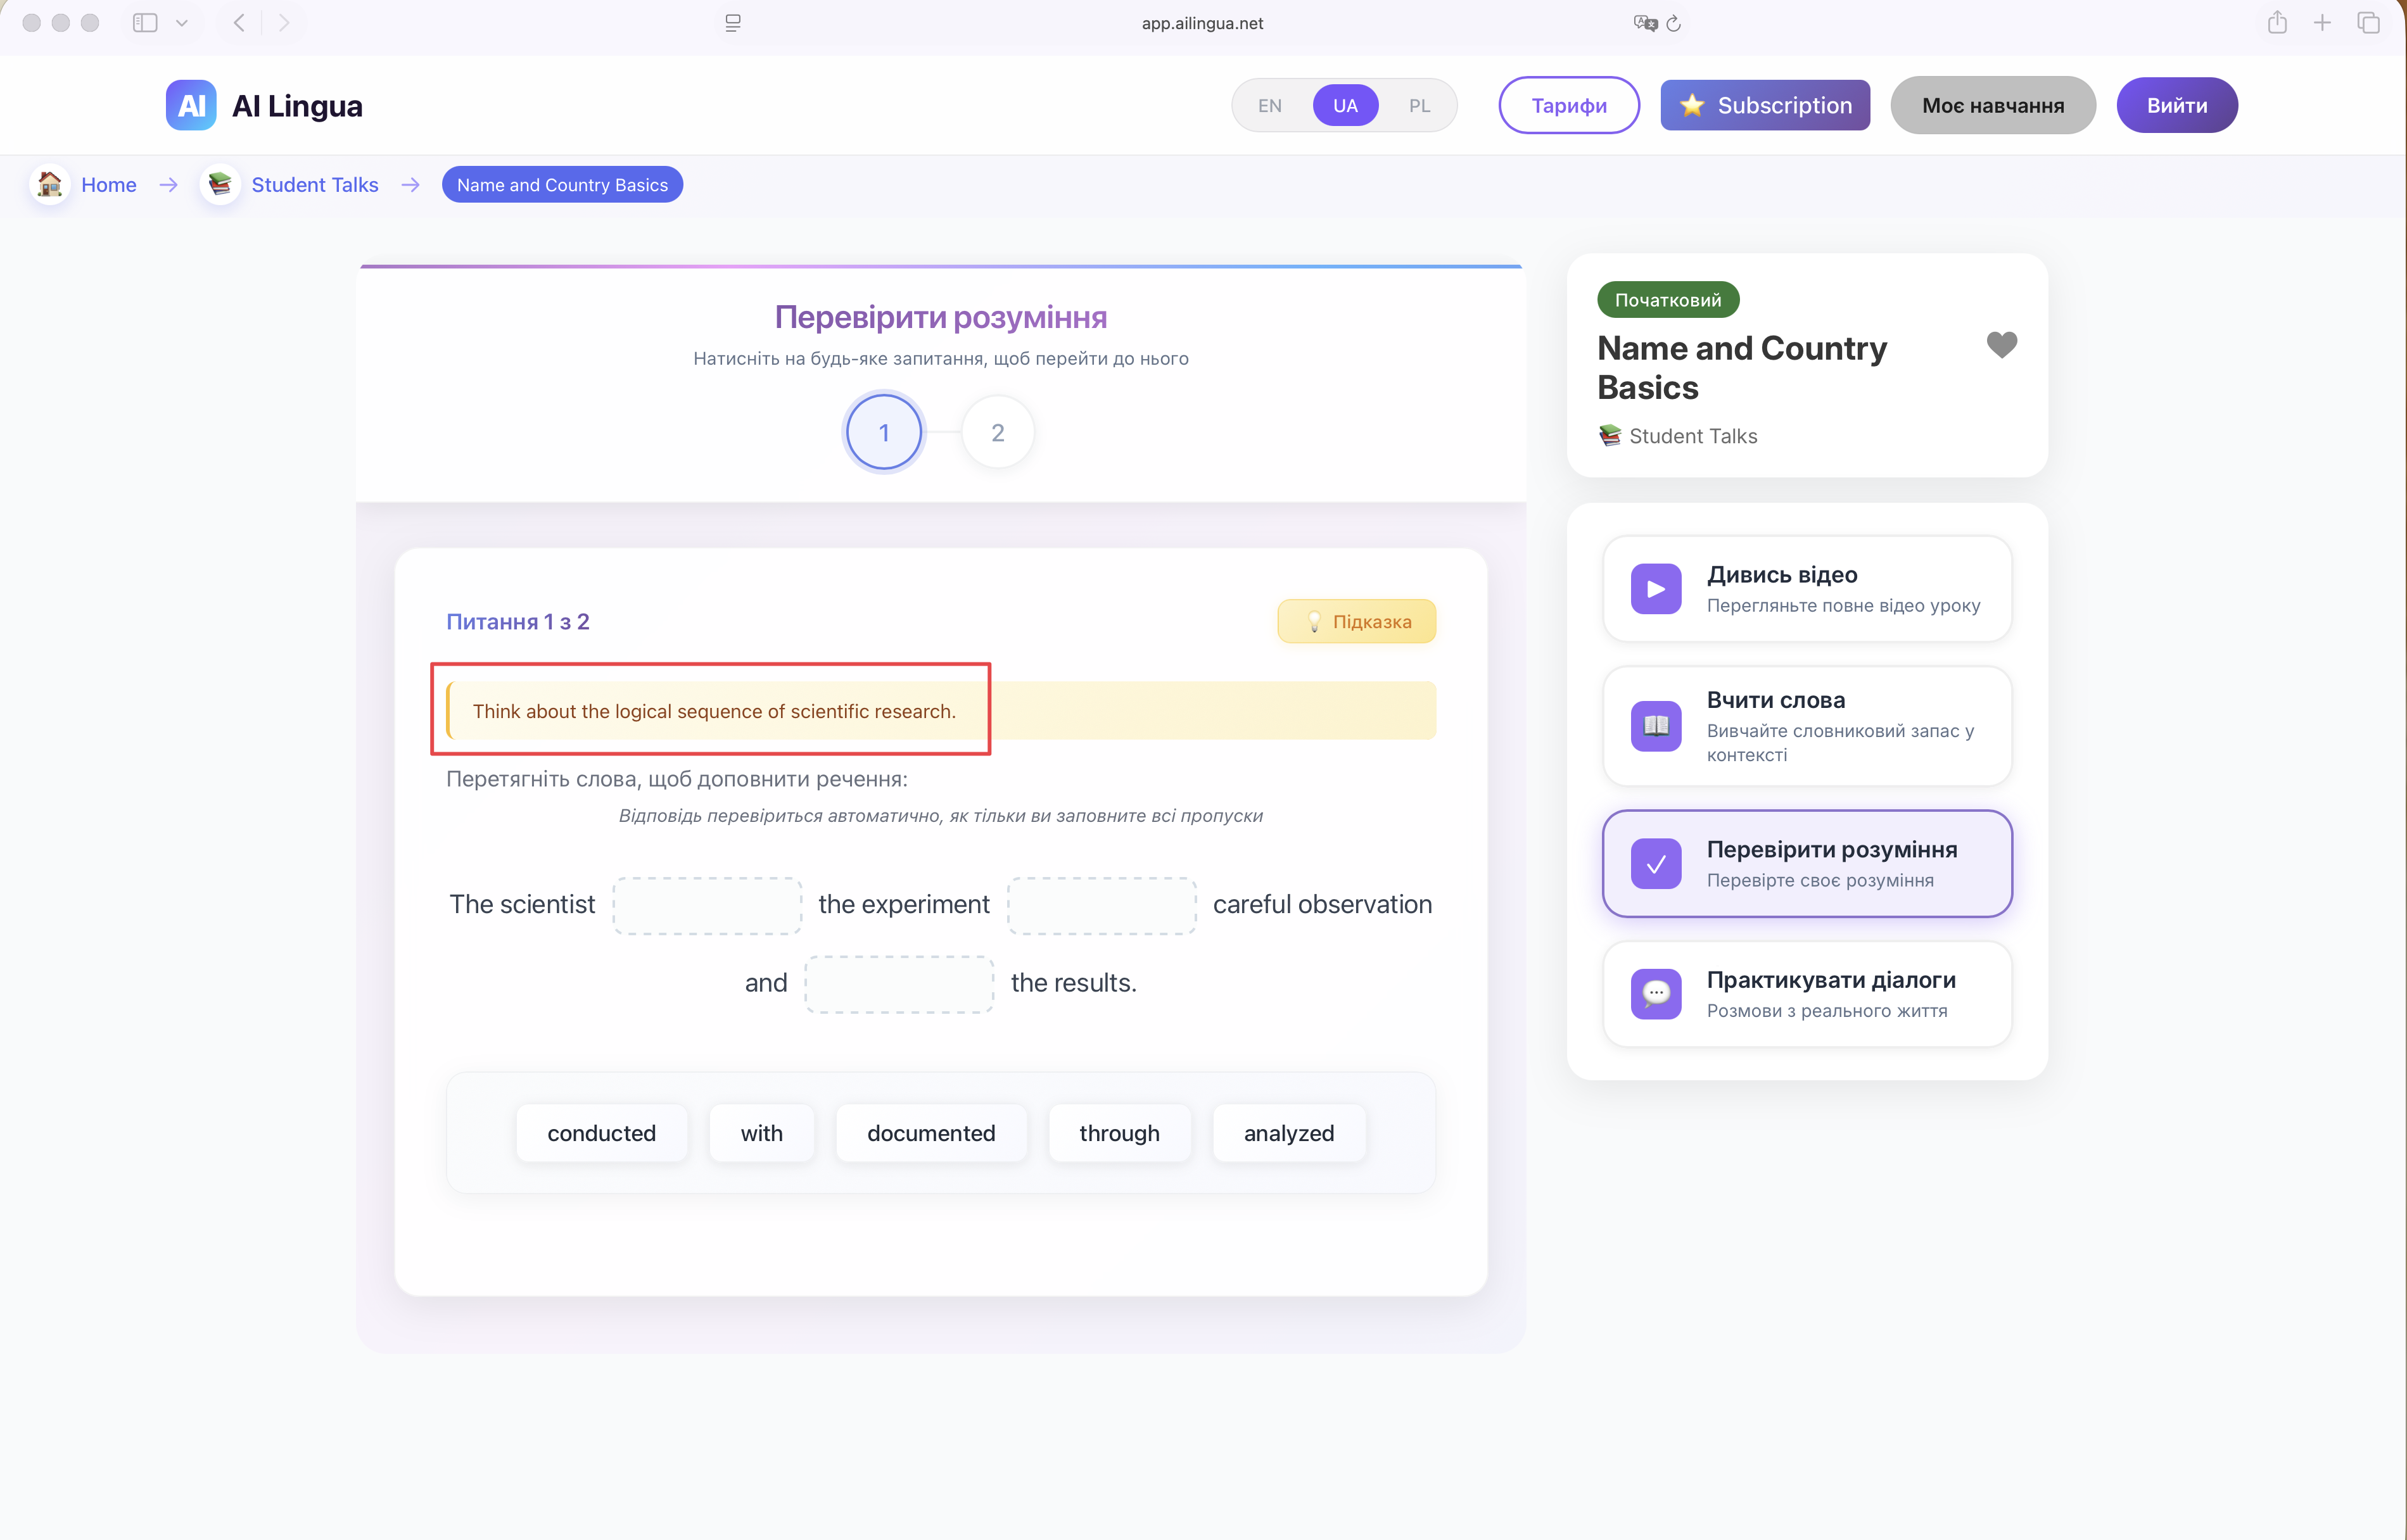Viewport: 2407px width, 1540px height.
Task: Click the Student Talks books icon
Action: click(x=220, y=185)
